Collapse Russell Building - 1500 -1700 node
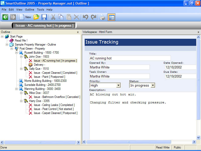This screenshot has height=151, width=201. (16, 53)
